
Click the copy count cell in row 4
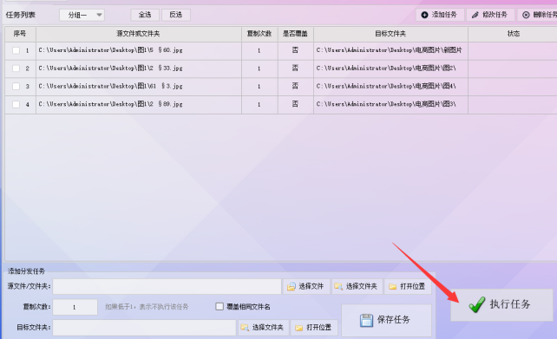tap(259, 104)
